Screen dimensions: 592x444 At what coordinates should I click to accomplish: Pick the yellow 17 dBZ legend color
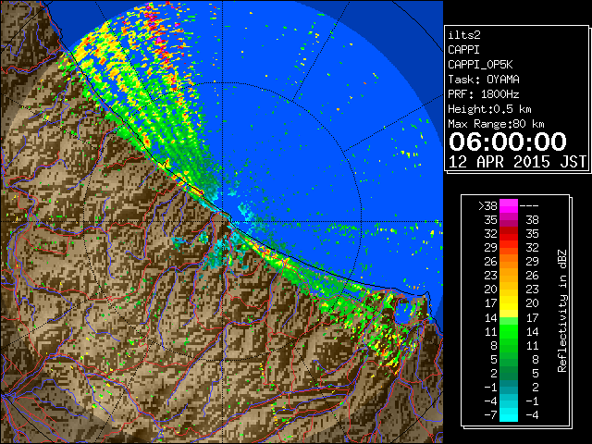(509, 303)
